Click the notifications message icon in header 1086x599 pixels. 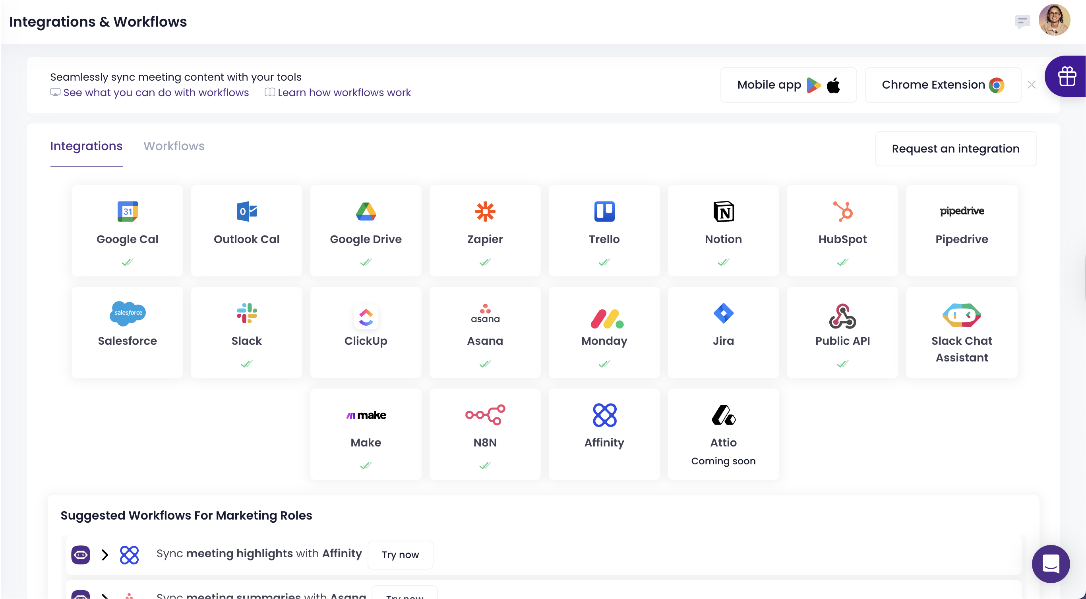tap(1022, 21)
